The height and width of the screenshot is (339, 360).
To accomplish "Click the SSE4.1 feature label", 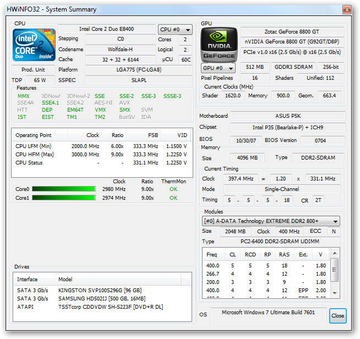I will pyautogui.click(x=50, y=103).
